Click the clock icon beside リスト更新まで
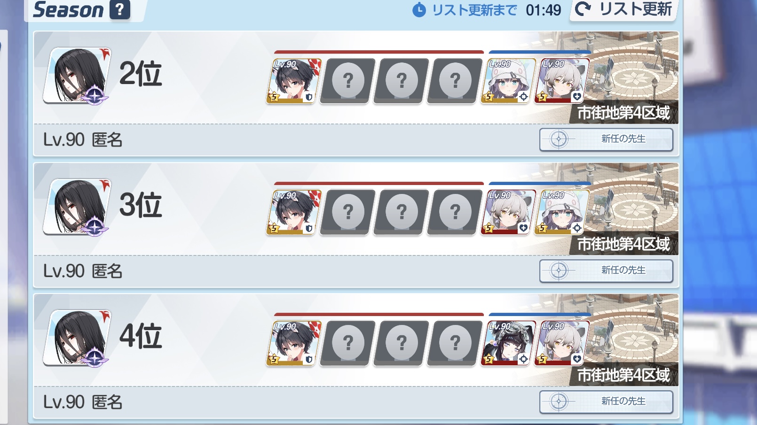This screenshot has width=757, height=425. pos(419,10)
